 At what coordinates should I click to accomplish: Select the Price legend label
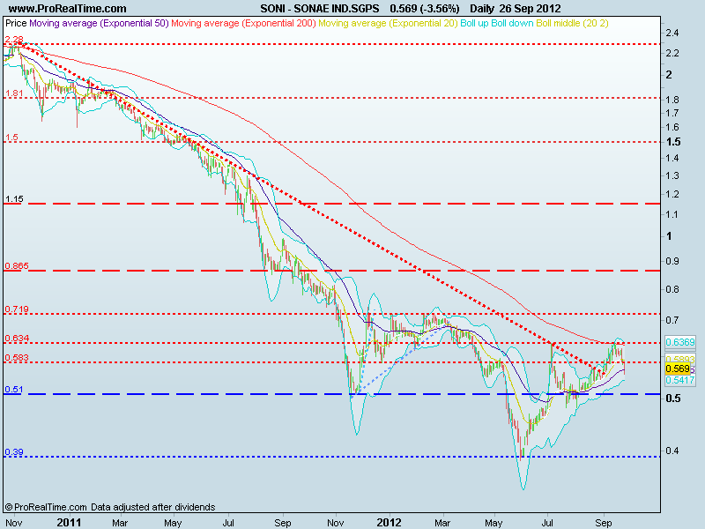pos(16,23)
